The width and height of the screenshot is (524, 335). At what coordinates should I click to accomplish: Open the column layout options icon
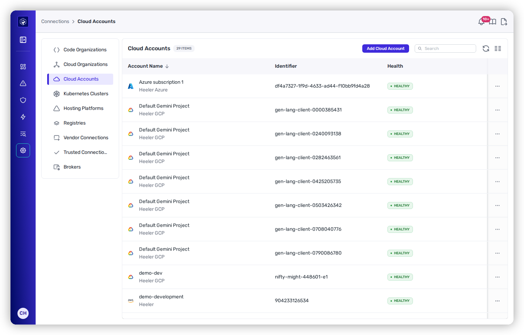pos(498,49)
